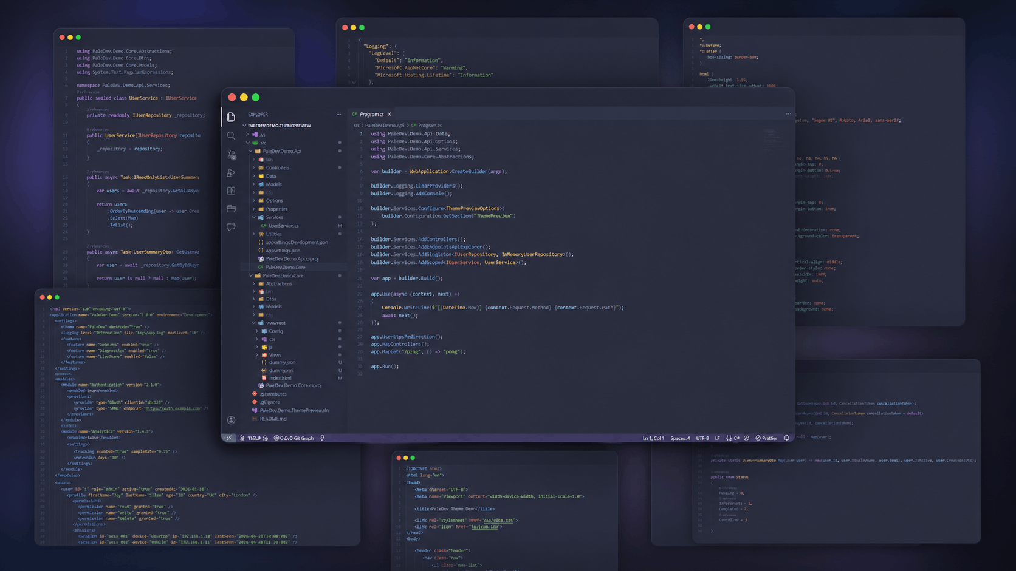Open the Accounts icon at activity bar bottom
The width and height of the screenshot is (1016, 571).
[x=231, y=420]
